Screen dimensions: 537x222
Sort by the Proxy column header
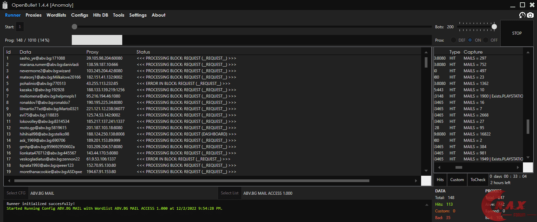click(93, 52)
